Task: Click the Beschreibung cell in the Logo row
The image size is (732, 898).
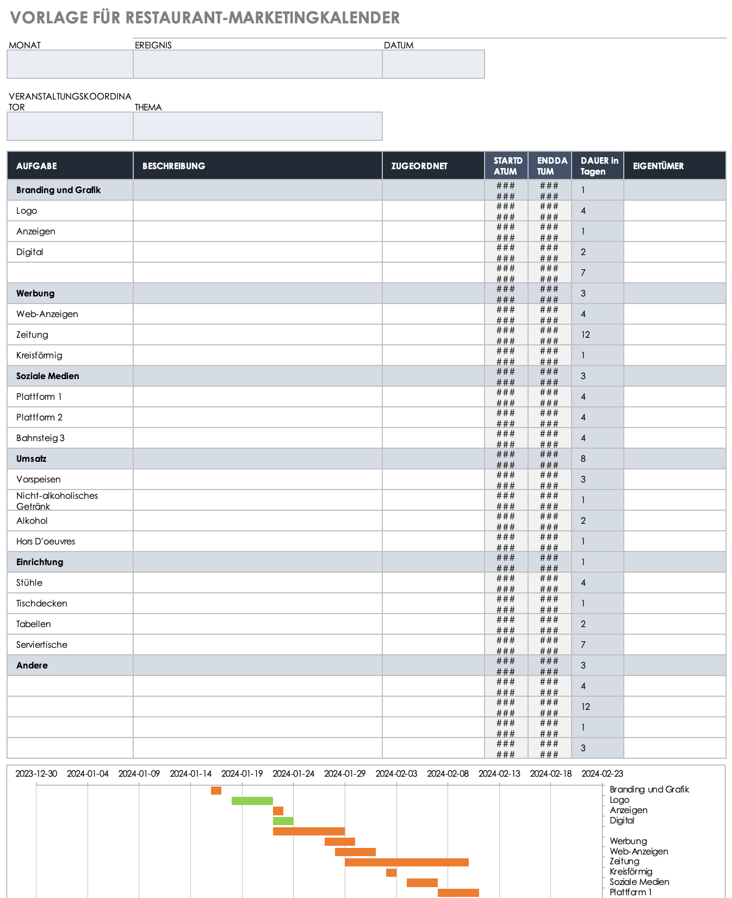Action: [x=258, y=210]
